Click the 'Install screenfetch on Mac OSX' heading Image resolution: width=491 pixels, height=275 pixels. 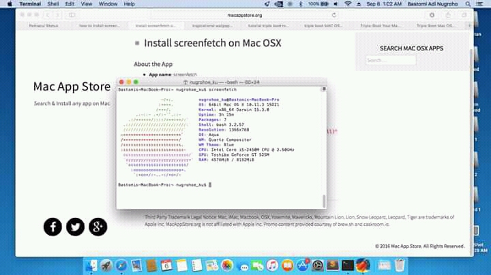click(213, 43)
